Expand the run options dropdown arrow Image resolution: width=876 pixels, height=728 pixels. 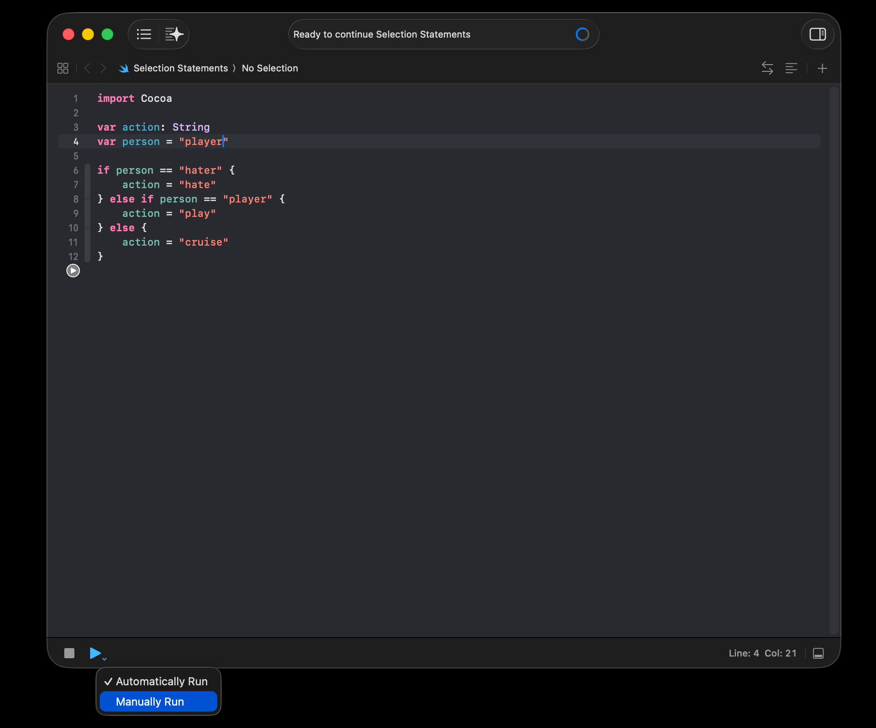coord(104,659)
